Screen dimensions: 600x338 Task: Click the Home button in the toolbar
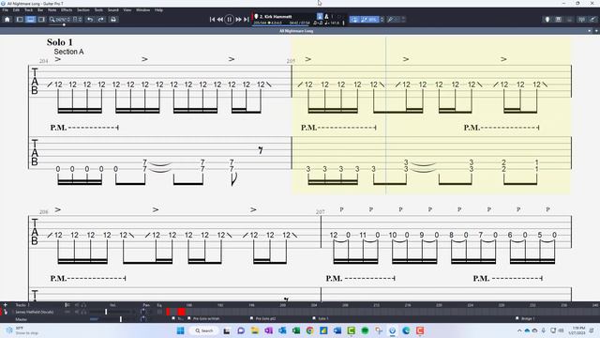coord(7,20)
